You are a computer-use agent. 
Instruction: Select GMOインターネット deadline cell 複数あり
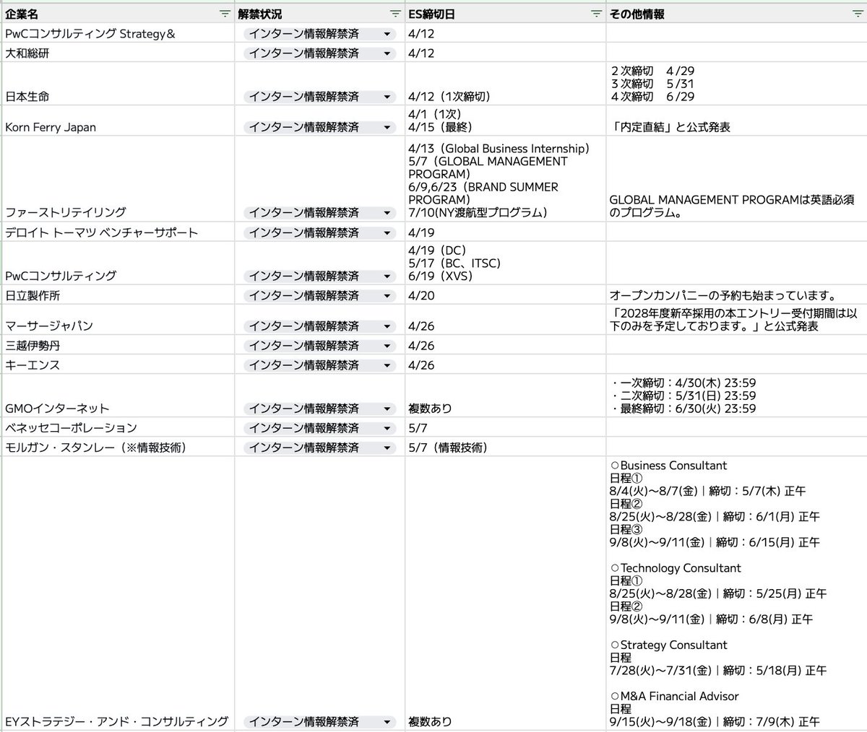505,396
